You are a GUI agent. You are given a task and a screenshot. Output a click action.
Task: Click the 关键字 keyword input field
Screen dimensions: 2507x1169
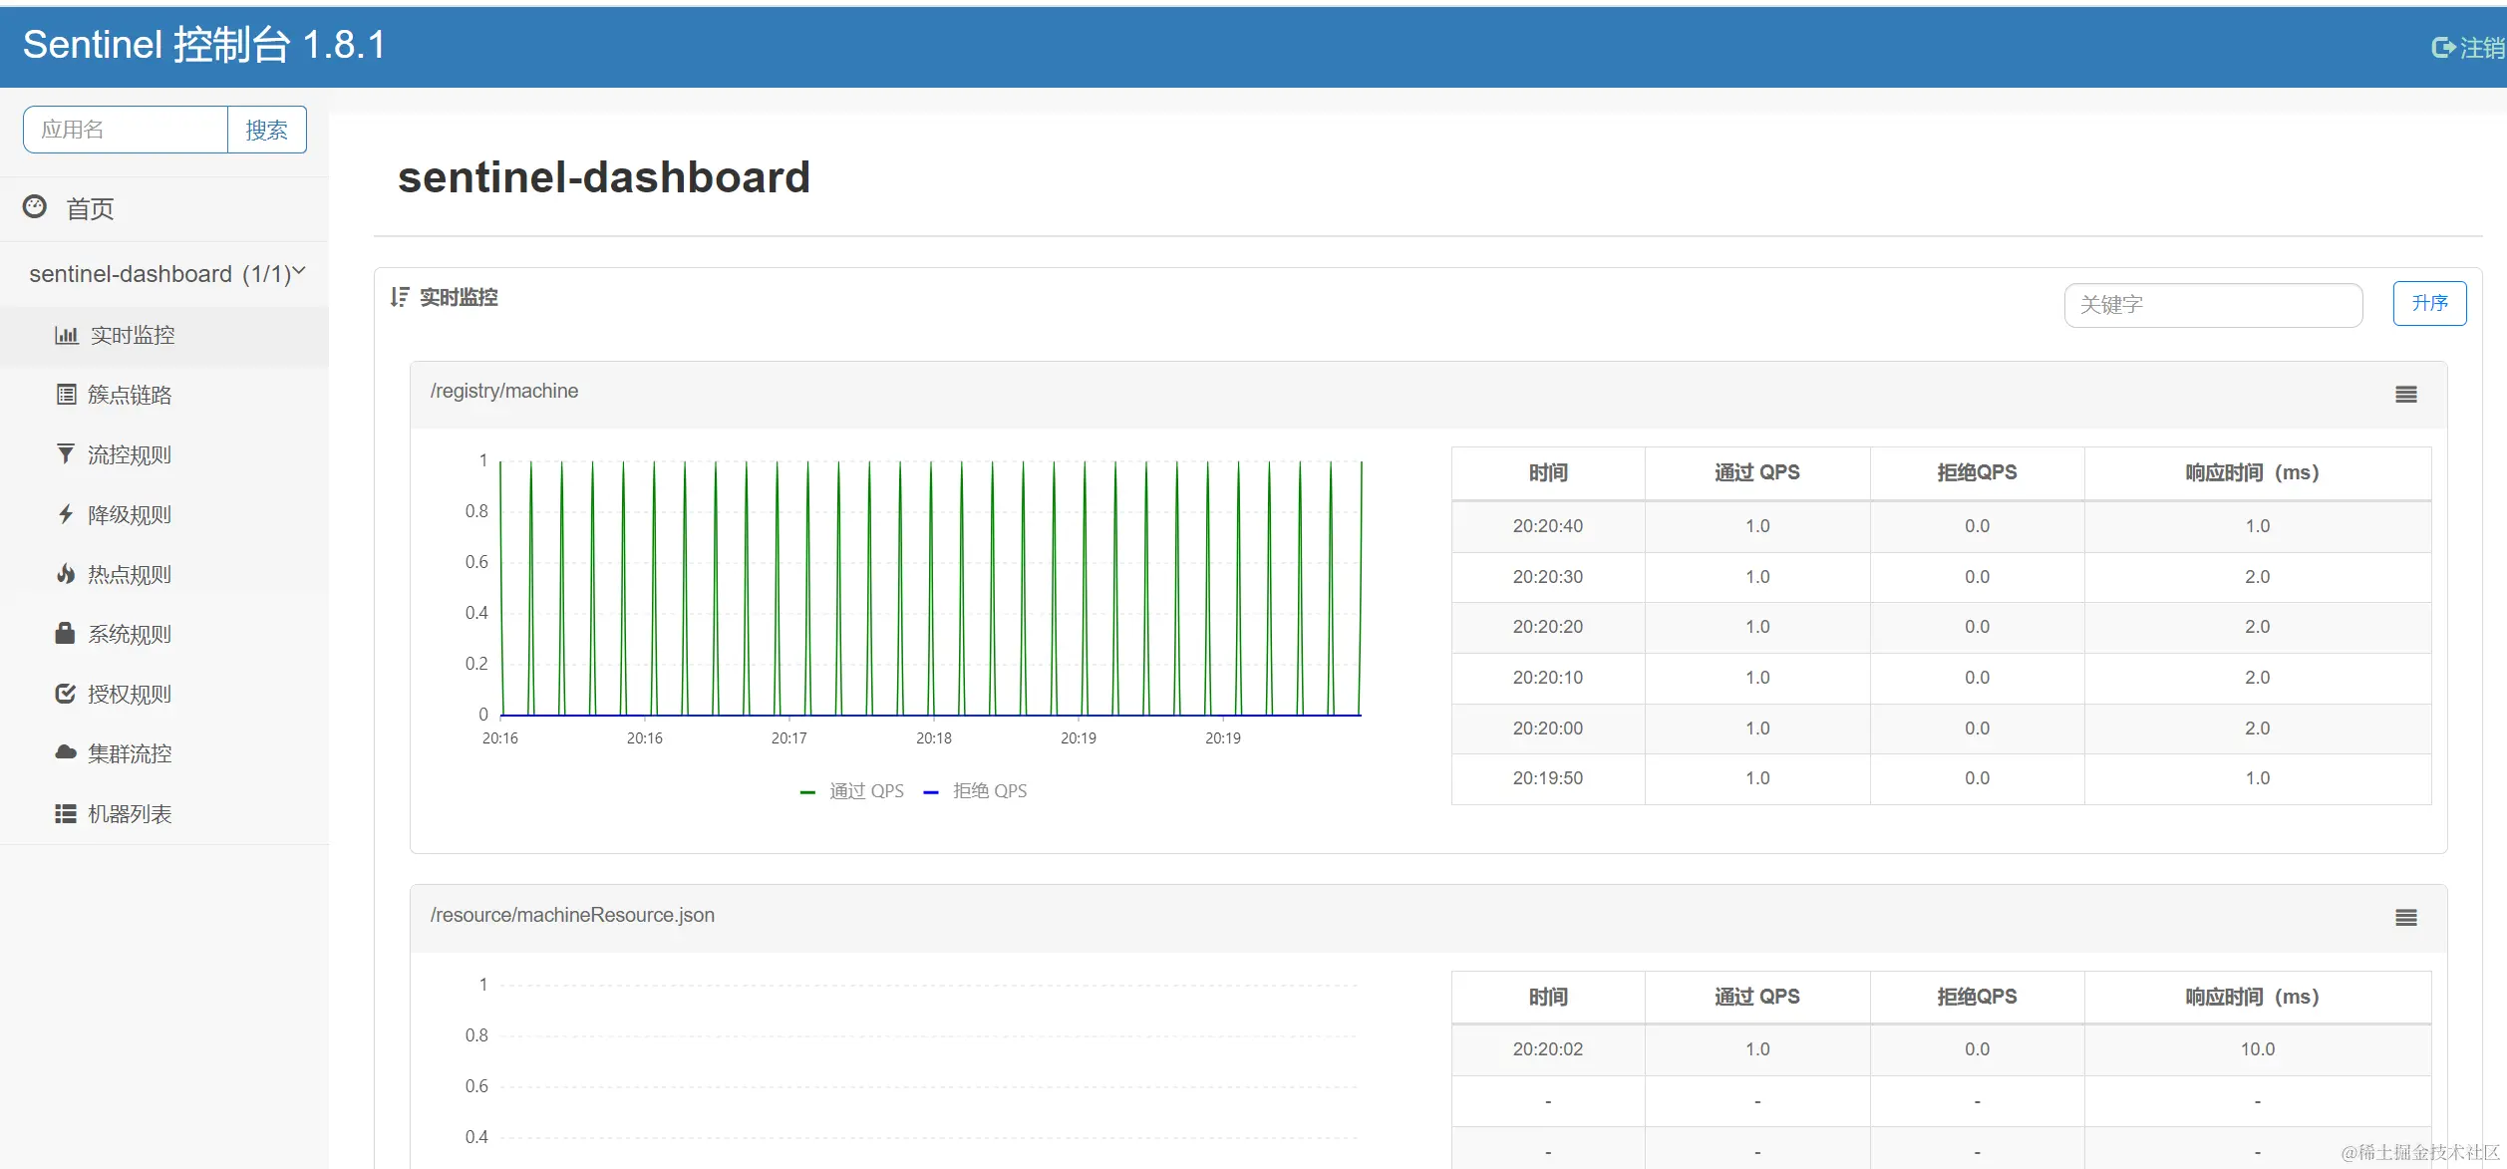(x=2212, y=304)
